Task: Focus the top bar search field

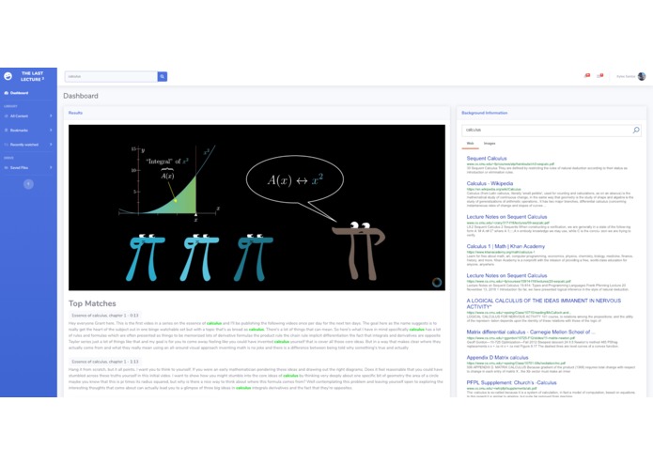Action: pyautogui.click(x=111, y=77)
